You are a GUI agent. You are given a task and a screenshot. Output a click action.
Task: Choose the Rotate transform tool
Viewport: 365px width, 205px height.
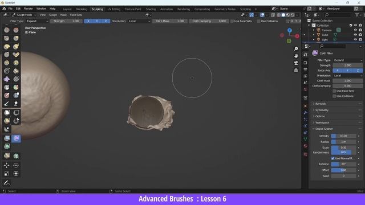point(16,165)
